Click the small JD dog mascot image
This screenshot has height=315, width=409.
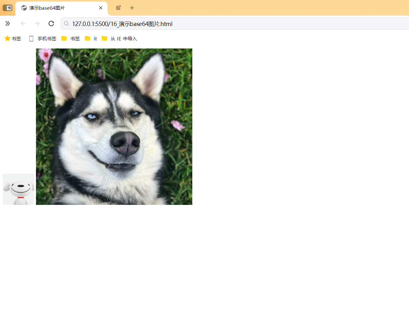[x=18, y=189]
